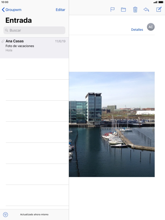Image resolution: width=165 pixels, height=220 pixels.
Task: Focus the Buscar search field
Action: pyautogui.click(x=35, y=30)
